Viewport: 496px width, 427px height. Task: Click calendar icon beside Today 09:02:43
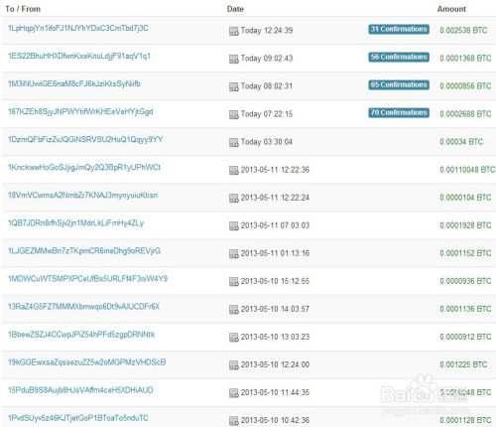click(x=234, y=59)
